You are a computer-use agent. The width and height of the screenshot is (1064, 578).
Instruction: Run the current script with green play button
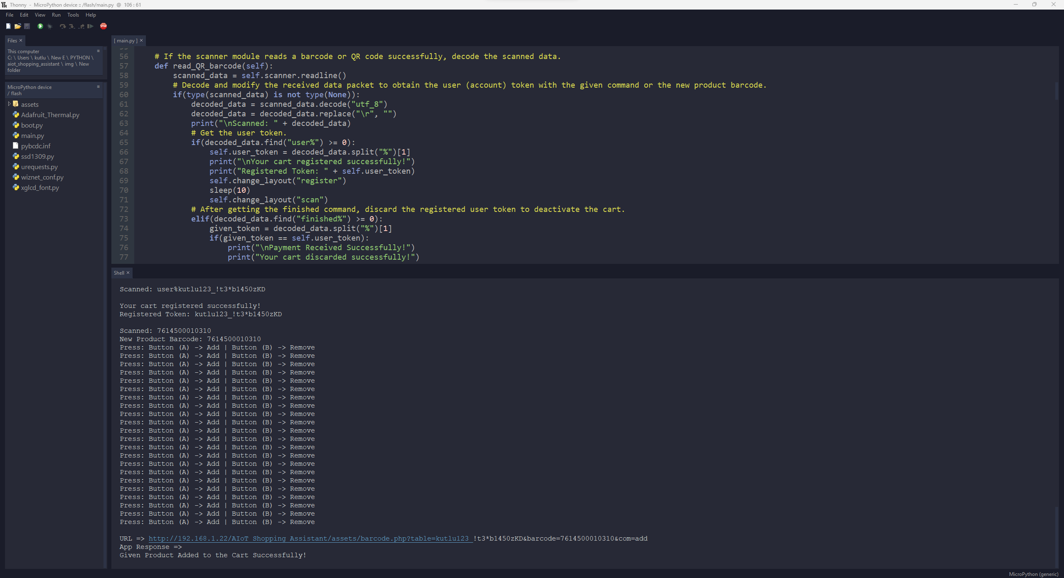pos(40,26)
